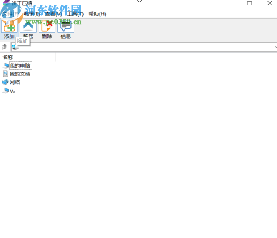Viewport: 277px width, 238px height.
Task: Maximize the 饼干压缩 window
Action: [250, 3]
